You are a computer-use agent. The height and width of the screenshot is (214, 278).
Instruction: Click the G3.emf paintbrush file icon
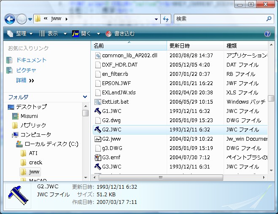pyautogui.click(x=97, y=157)
